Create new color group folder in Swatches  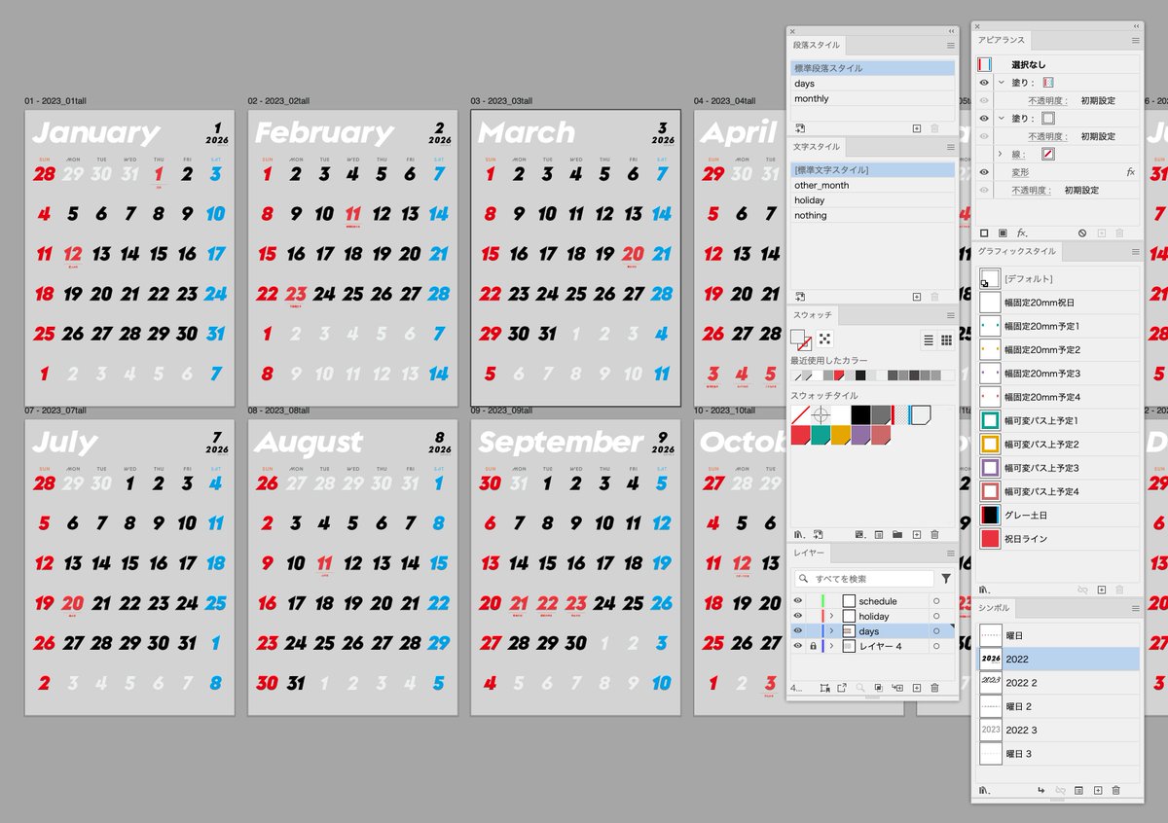tap(897, 534)
